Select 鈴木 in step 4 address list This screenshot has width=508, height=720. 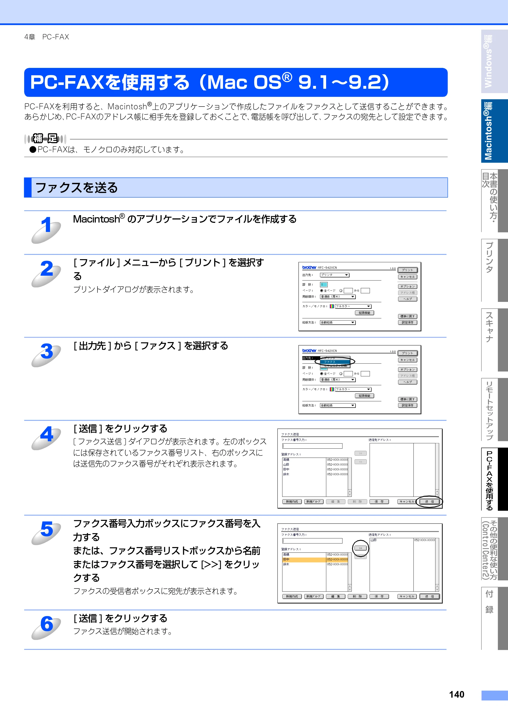pyautogui.click(x=315, y=475)
